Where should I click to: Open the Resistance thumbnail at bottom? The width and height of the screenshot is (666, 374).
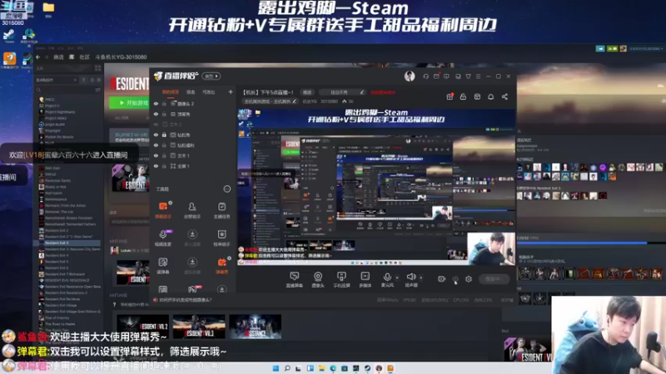[x=255, y=327]
